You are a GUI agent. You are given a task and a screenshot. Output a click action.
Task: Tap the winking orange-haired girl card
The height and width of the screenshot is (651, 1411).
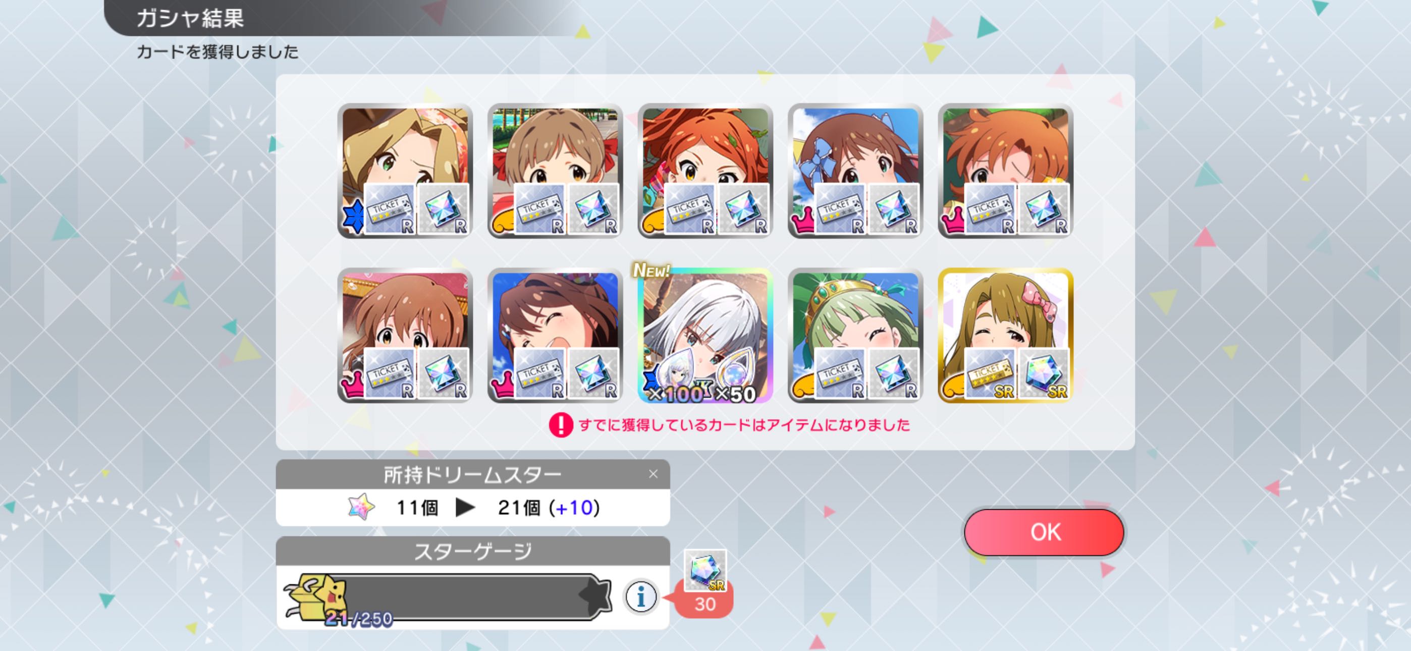pos(1005,171)
